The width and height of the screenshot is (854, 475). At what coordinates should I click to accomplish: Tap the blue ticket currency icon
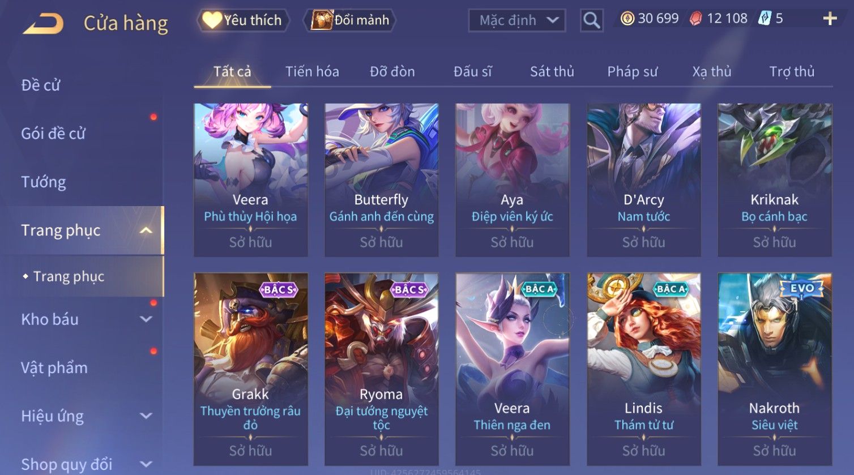765,18
